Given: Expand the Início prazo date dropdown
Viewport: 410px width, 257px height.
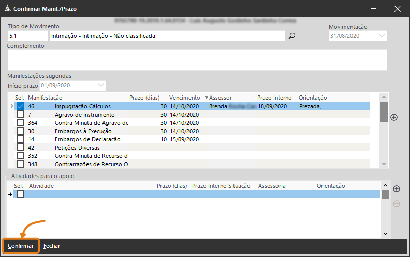Looking at the screenshot, I should (101, 85).
